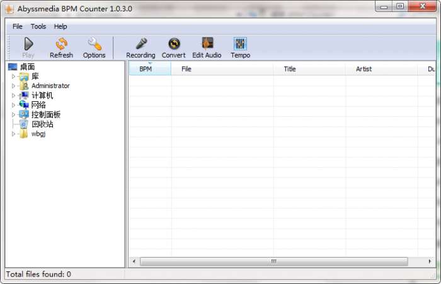Click the 控制面板 control panel icon

pyautogui.click(x=24, y=114)
